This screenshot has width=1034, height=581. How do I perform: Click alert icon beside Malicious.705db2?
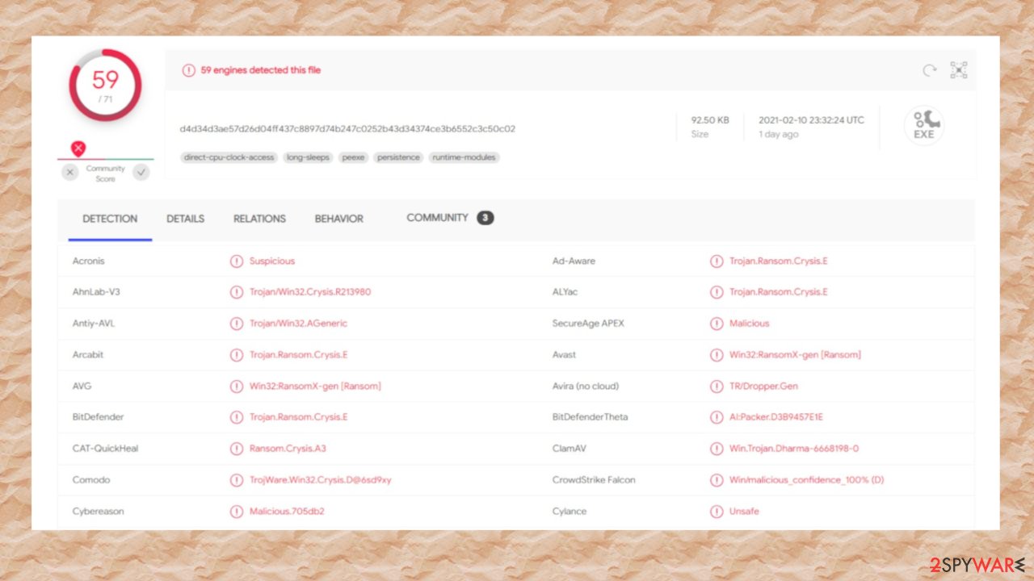click(237, 512)
